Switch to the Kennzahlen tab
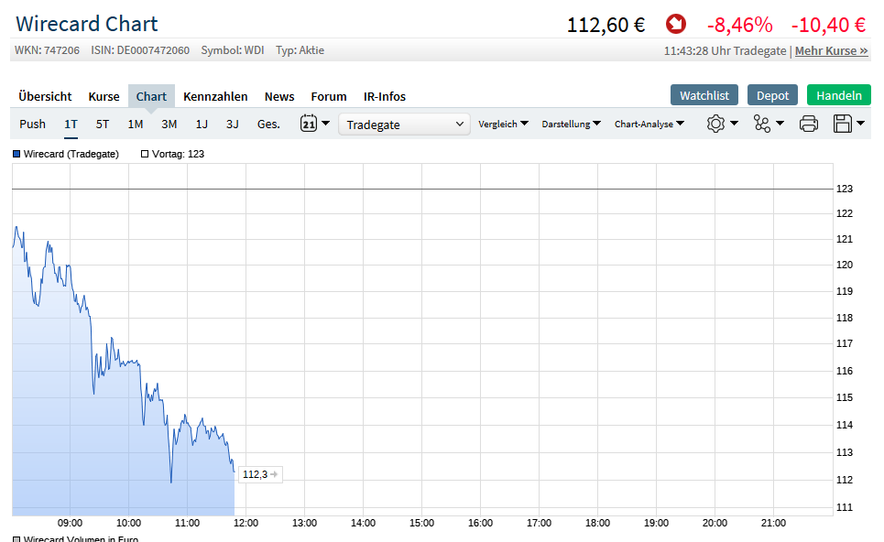 215,96
